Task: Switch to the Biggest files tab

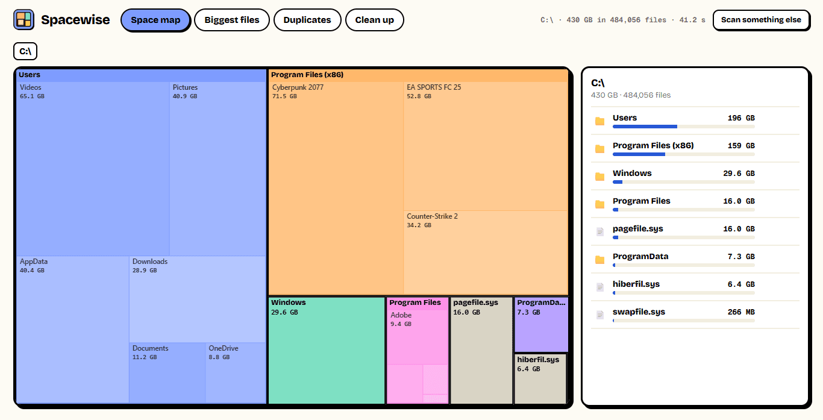Action: [x=232, y=20]
